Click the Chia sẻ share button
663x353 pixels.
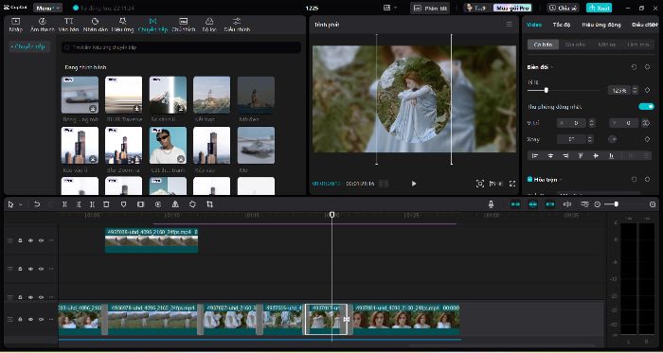click(563, 8)
